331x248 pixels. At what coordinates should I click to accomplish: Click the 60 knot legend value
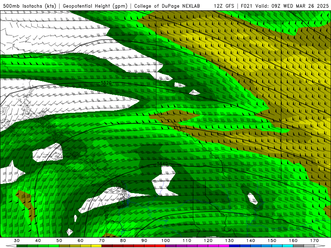pyautogui.click(x=80, y=241)
